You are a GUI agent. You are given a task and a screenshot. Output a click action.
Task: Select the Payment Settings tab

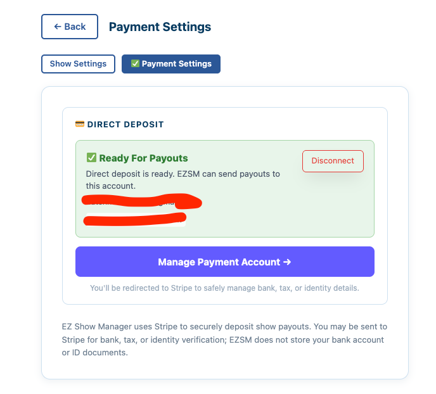(x=171, y=64)
